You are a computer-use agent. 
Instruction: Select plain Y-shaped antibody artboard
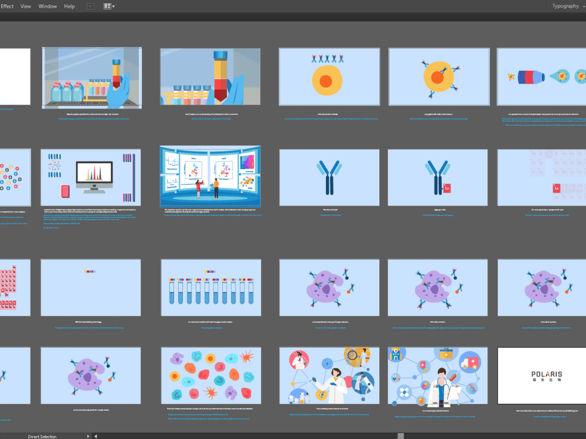coord(329,177)
